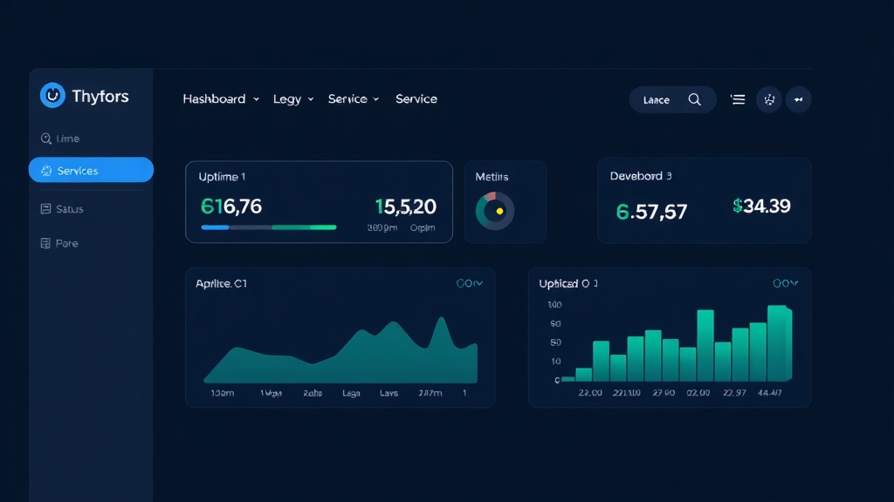Select the Pore icon in sidebar
Viewport: 894px width, 502px height.
tap(45, 243)
